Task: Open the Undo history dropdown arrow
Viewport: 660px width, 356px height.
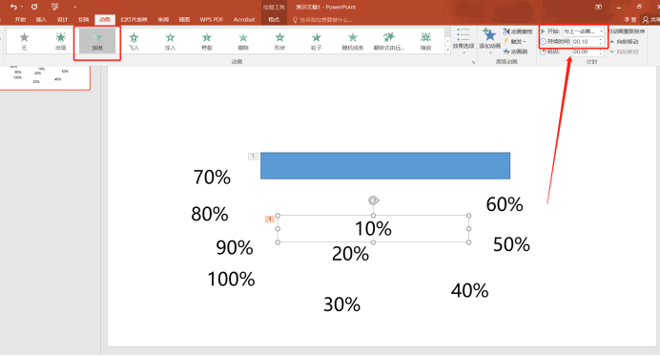Action: [x=22, y=8]
